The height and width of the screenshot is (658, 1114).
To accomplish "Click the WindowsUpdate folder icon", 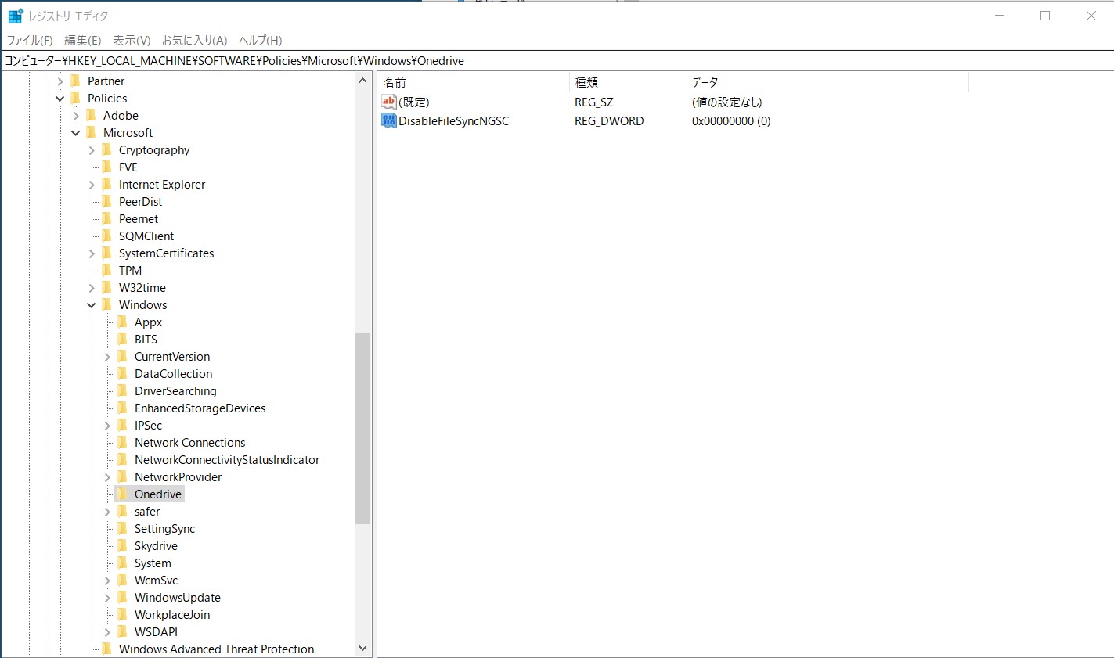I will (x=122, y=598).
